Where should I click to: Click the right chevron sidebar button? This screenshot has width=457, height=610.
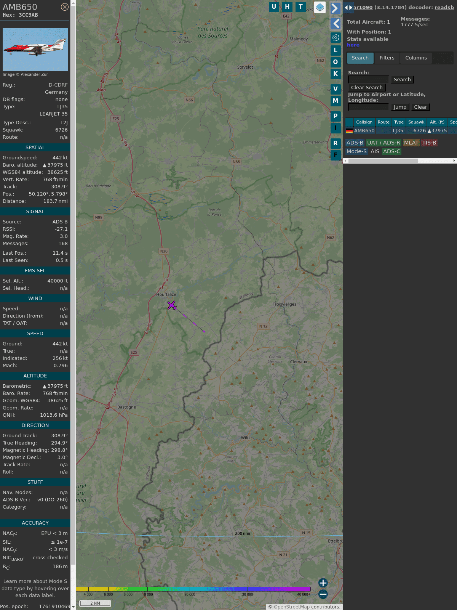[x=336, y=8]
